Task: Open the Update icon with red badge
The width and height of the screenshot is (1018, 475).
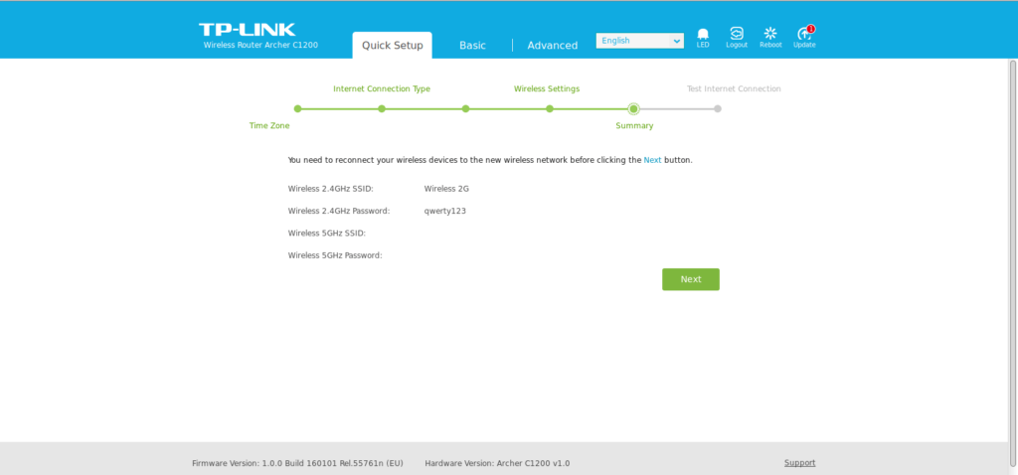Action: pyautogui.click(x=804, y=35)
